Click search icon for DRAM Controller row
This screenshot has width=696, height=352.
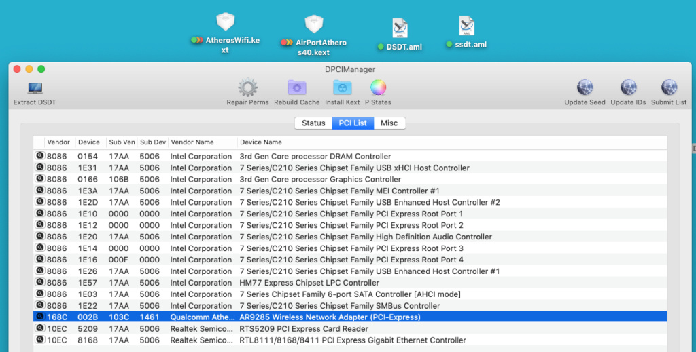point(40,156)
